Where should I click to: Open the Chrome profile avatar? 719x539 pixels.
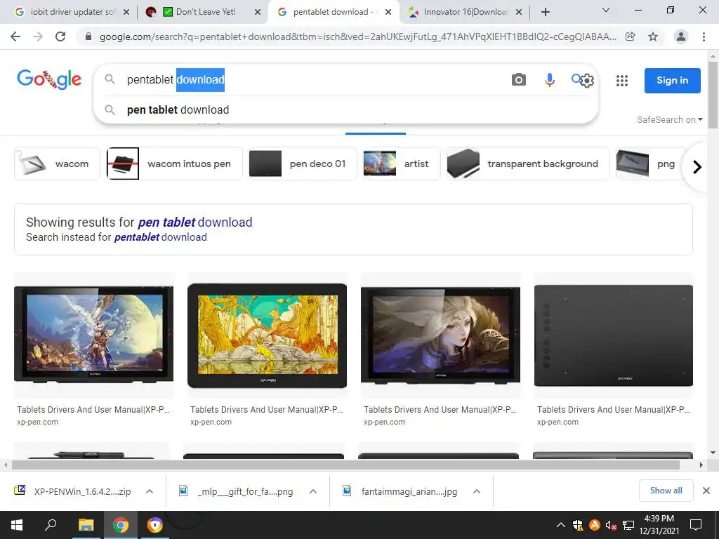click(x=681, y=36)
